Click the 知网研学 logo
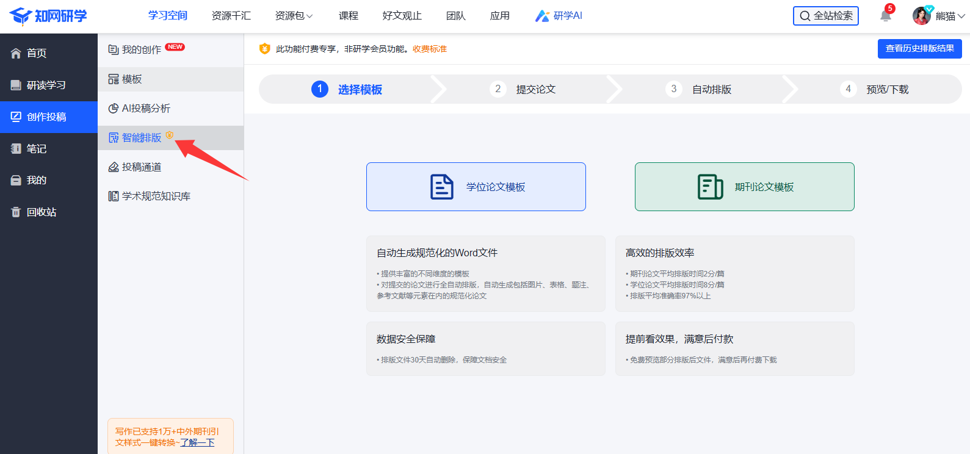 48,16
